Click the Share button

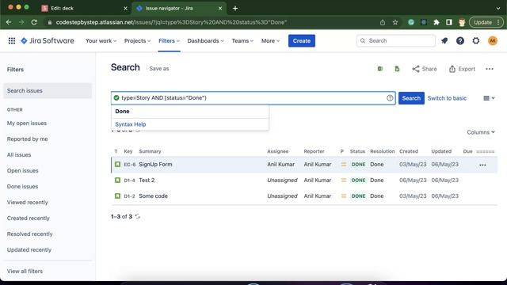pyautogui.click(x=425, y=69)
